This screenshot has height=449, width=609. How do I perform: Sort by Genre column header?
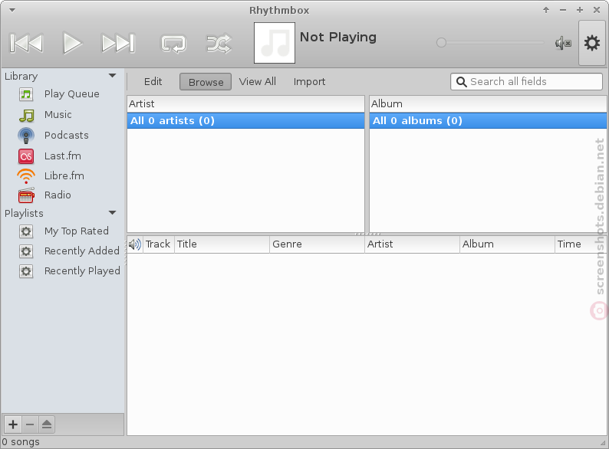(x=317, y=244)
